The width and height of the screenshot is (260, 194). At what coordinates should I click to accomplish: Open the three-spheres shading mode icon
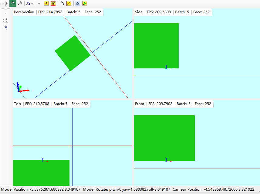point(28,3)
